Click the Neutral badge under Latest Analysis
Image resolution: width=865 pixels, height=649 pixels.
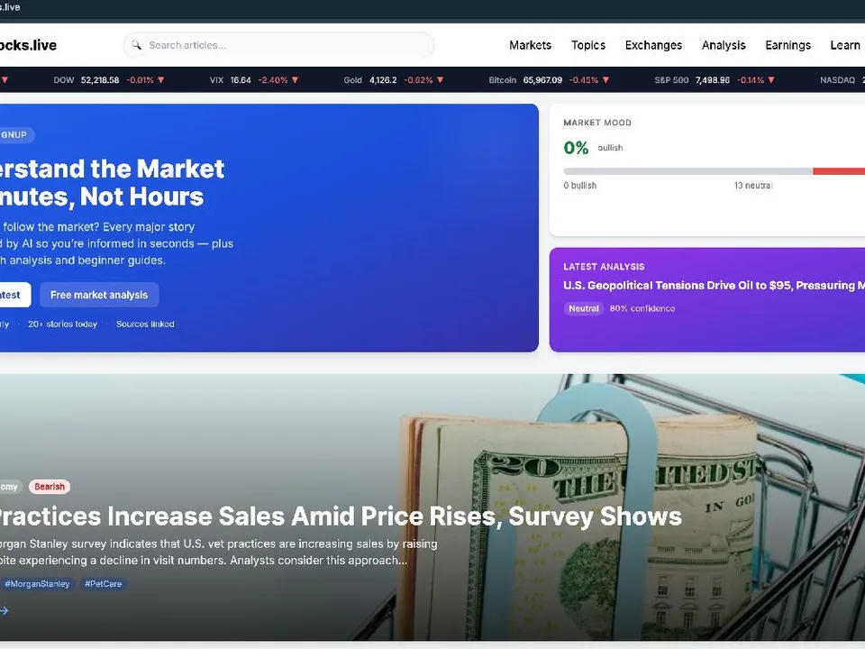[x=584, y=308]
